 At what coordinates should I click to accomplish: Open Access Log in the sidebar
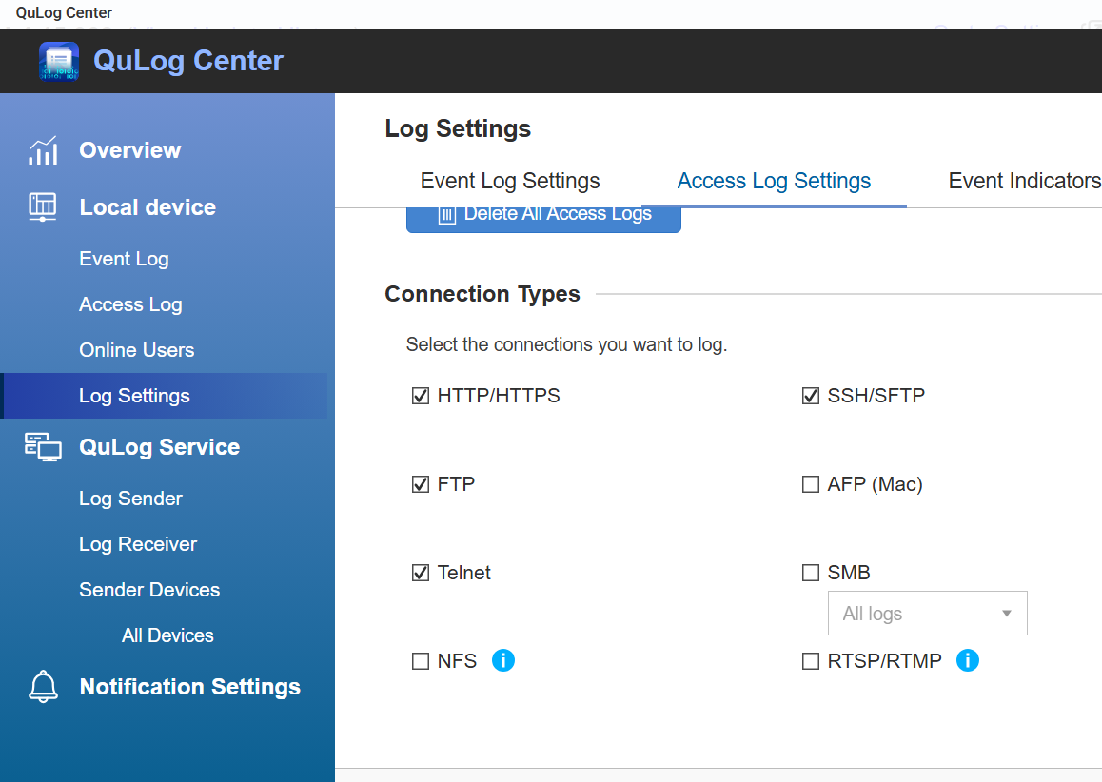pyautogui.click(x=130, y=304)
